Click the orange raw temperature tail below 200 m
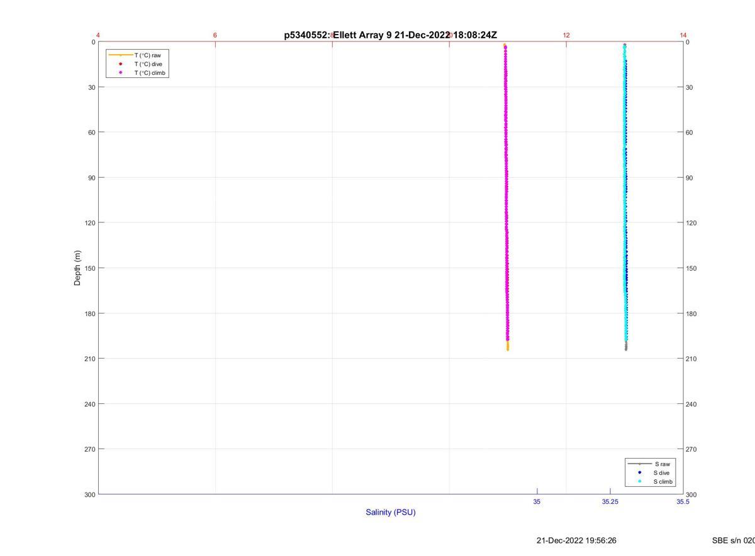 coord(508,346)
